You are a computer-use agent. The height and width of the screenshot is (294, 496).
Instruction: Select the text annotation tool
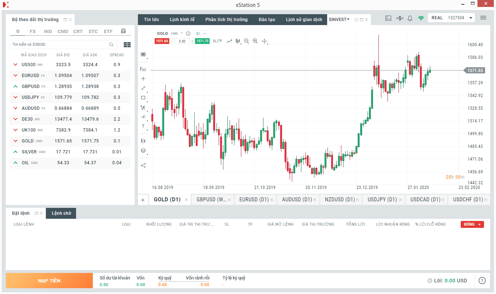pyautogui.click(x=143, y=126)
